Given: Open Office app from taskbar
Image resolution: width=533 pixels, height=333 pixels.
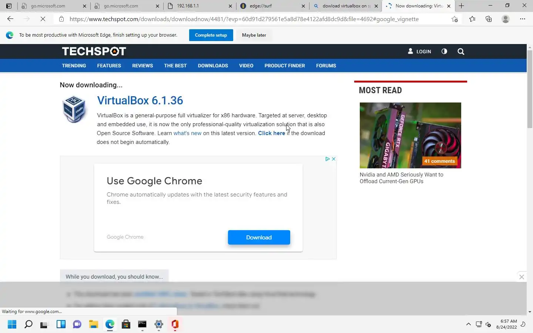Looking at the screenshot, I should click(175, 324).
